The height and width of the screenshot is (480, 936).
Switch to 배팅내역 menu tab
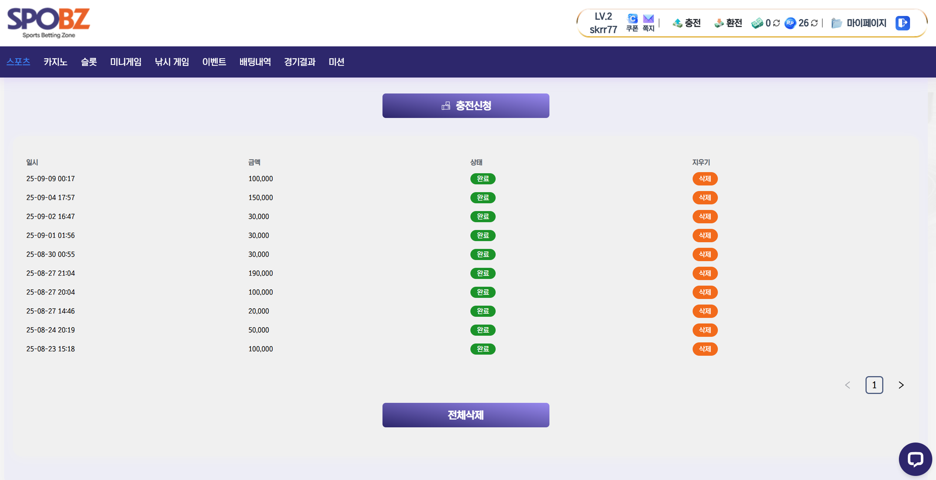point(255,62)
